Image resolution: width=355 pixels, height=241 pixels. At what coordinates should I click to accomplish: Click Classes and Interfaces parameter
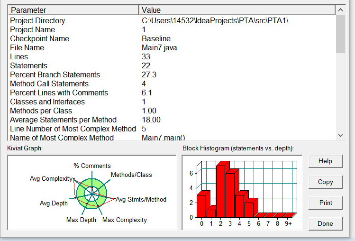[47, 102]
